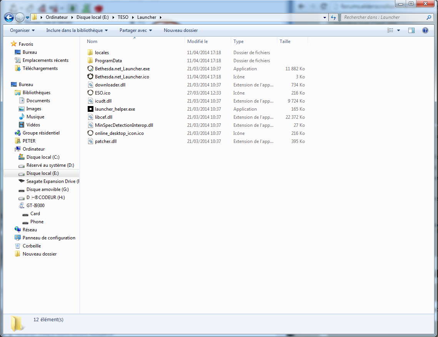Select launcher_helper.exe file icon
This screenshot has height=337, width=438.
pyautogui.click(x=90, y=109)
